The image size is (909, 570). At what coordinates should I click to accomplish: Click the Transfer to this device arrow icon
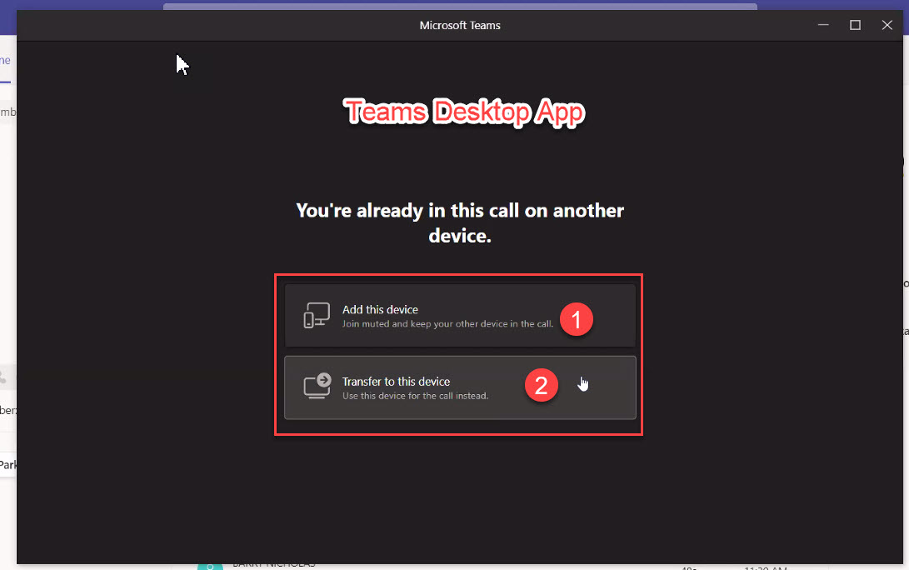[317, 386]
